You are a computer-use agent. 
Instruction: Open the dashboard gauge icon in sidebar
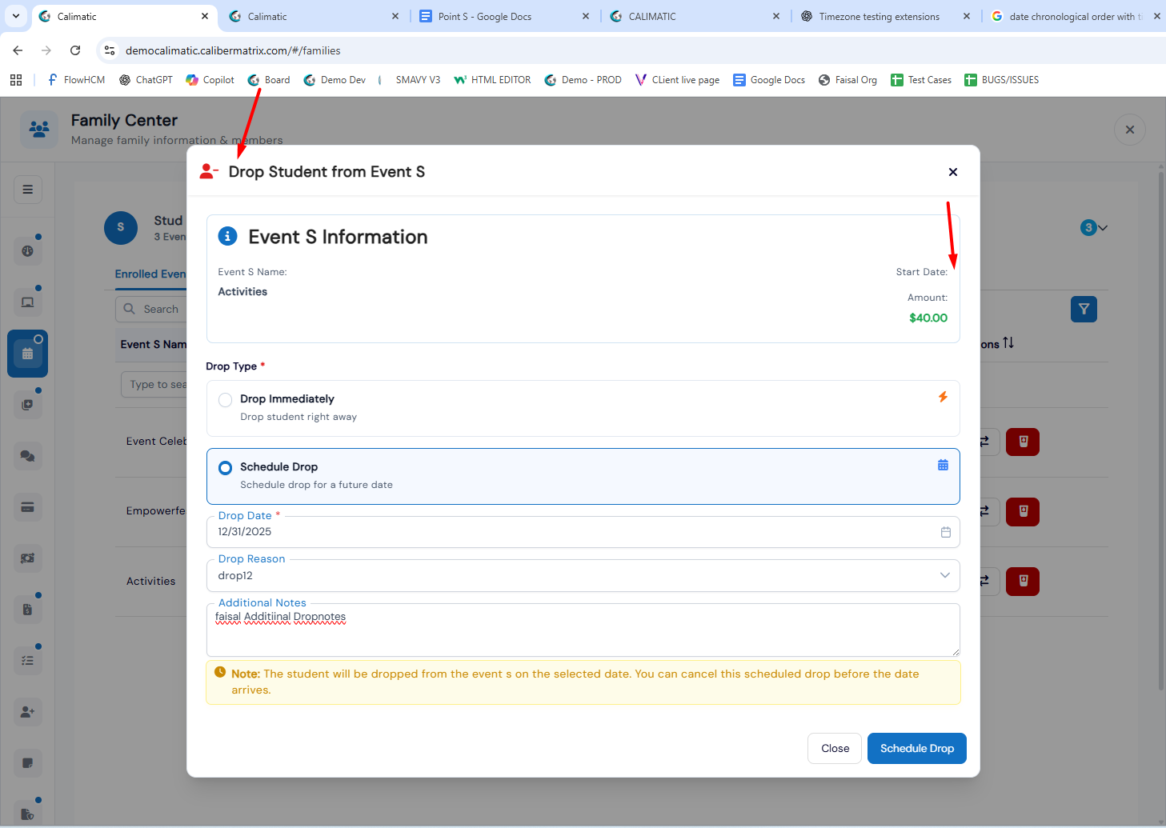(x=27, y=251)
